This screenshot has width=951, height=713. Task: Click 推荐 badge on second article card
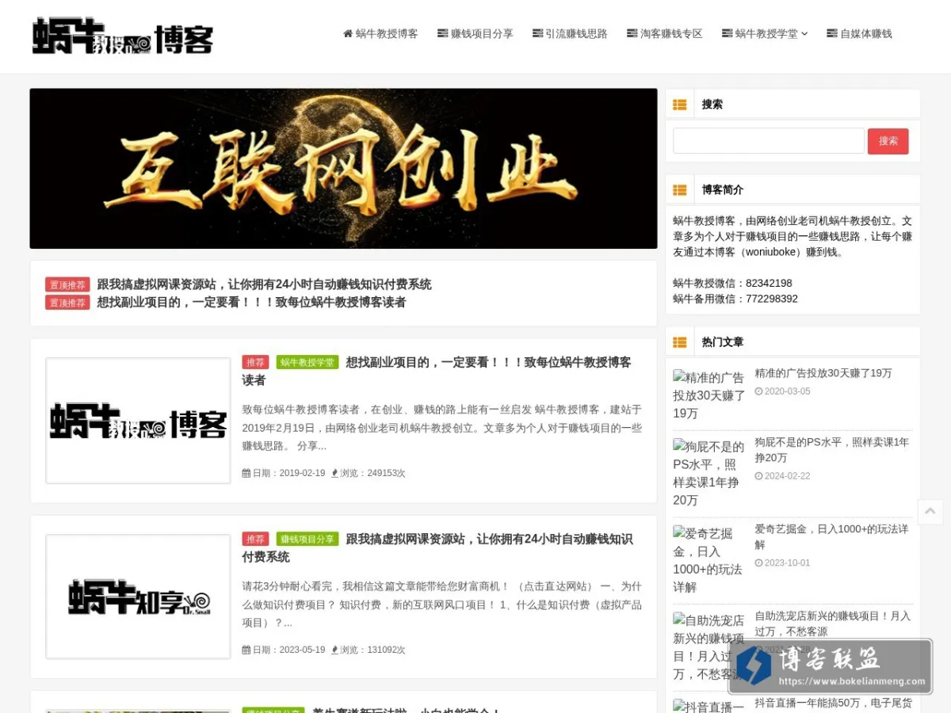pos(255,539)
